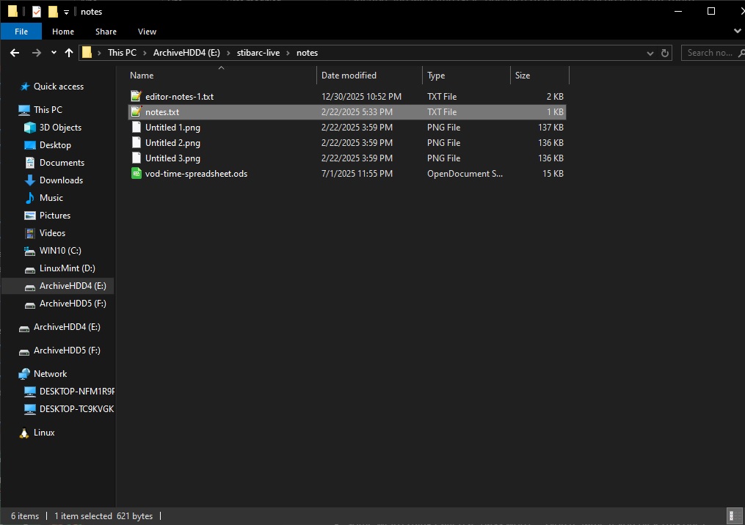Refresh the notes folder listing
Image resolution: width=745 pixels, height=525 pixels.
click(x=665, y=53)
